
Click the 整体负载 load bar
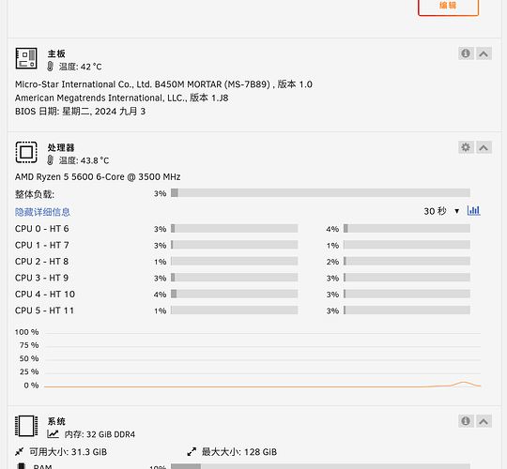320,193
